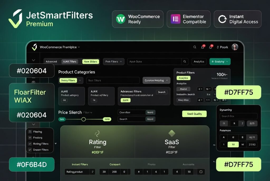The width and height of the screenshot is (270, 181).
Task: Collapse the top sidebar chevron
Action: [x=33, y=60]
